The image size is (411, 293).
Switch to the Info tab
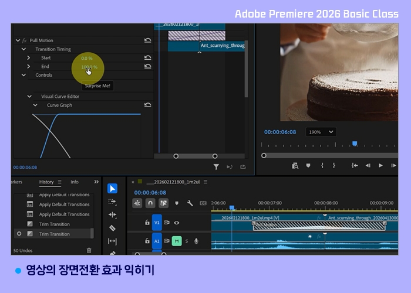pyautogui.click(x=75, y=182)
